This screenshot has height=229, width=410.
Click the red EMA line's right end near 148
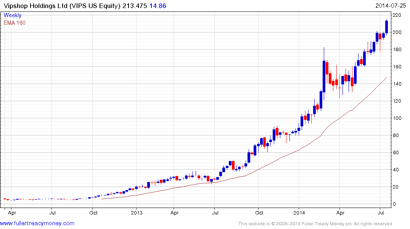386,77
